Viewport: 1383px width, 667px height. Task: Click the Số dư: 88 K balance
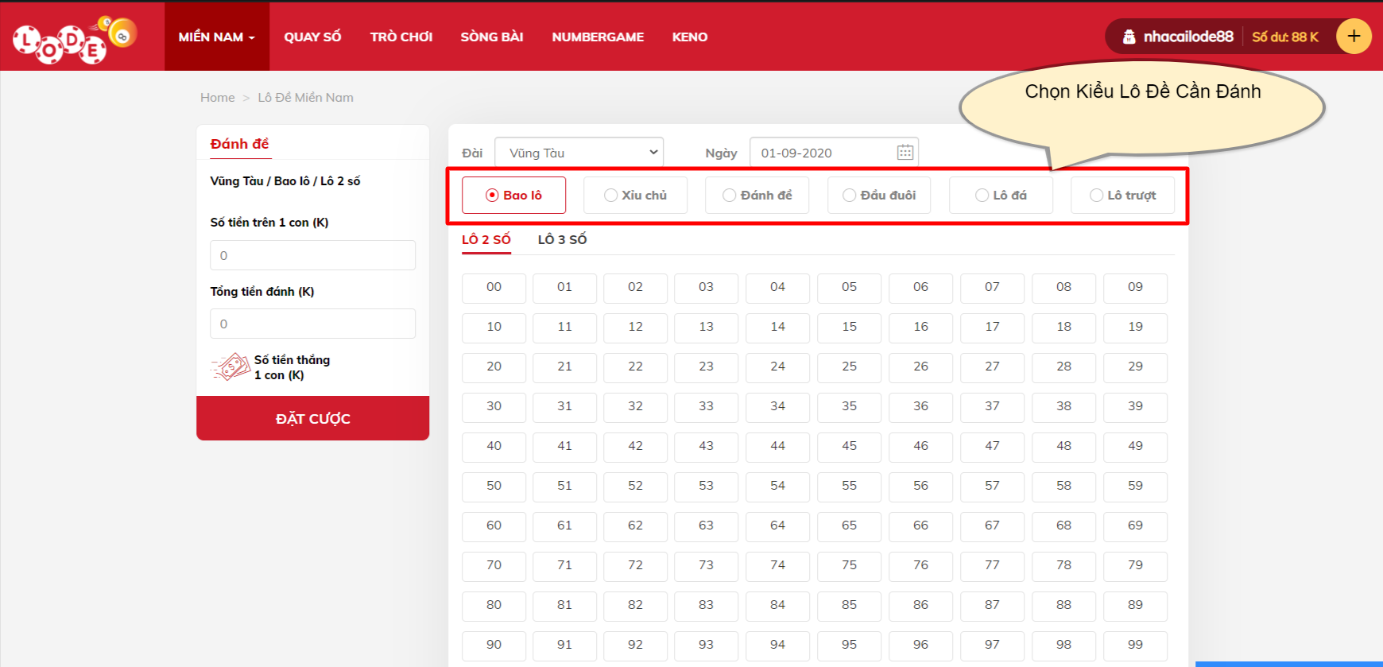[x=1285, y=37]
